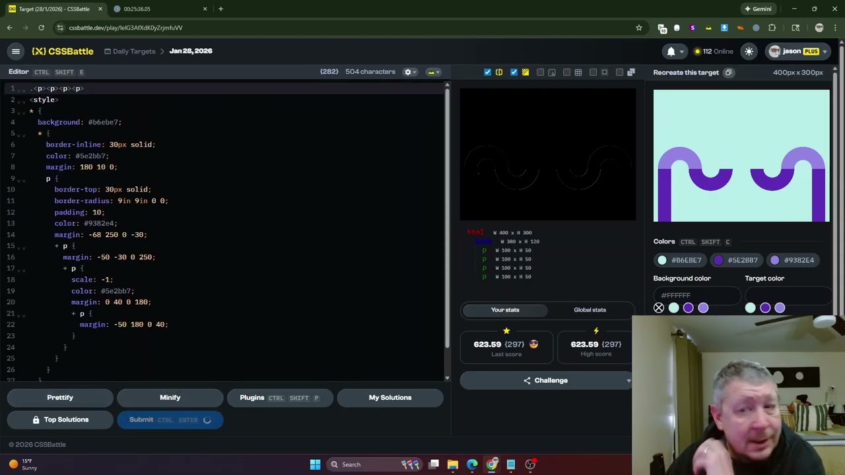This screenshot has width=845, height=475.
Task: Switch to the Global stats tab
Action: (590, 309)
